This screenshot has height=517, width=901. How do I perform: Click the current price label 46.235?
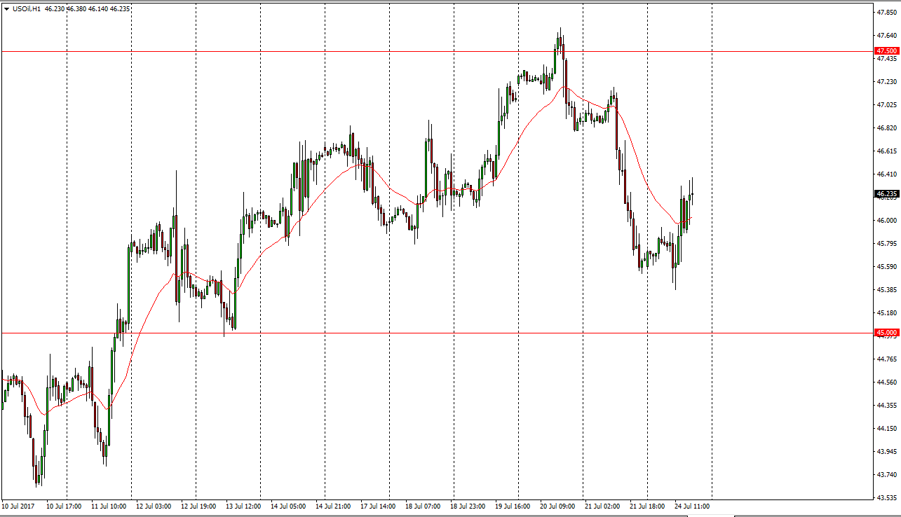(x=886, y=193)
